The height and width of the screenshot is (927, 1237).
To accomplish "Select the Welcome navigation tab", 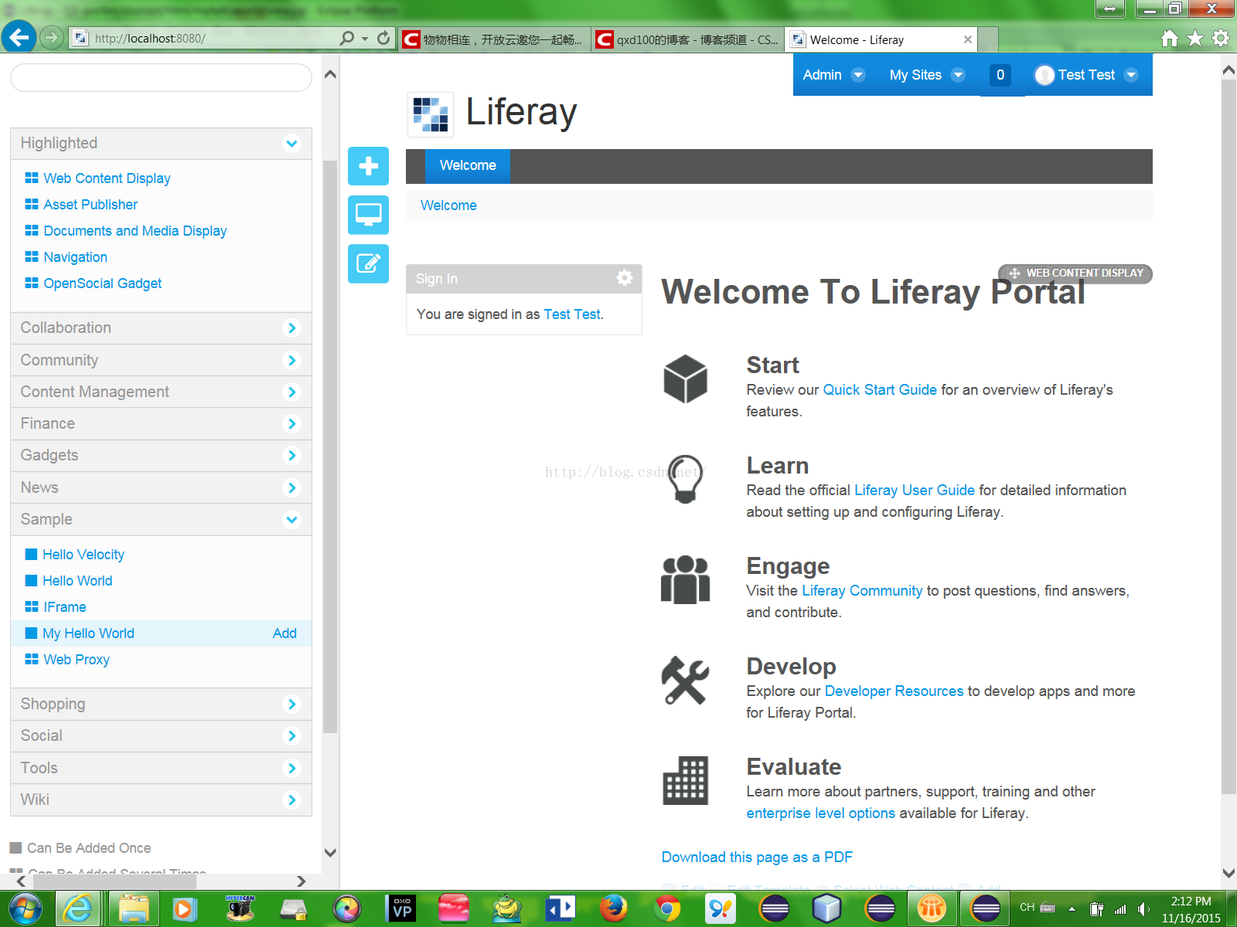I will tap(468, 166).
